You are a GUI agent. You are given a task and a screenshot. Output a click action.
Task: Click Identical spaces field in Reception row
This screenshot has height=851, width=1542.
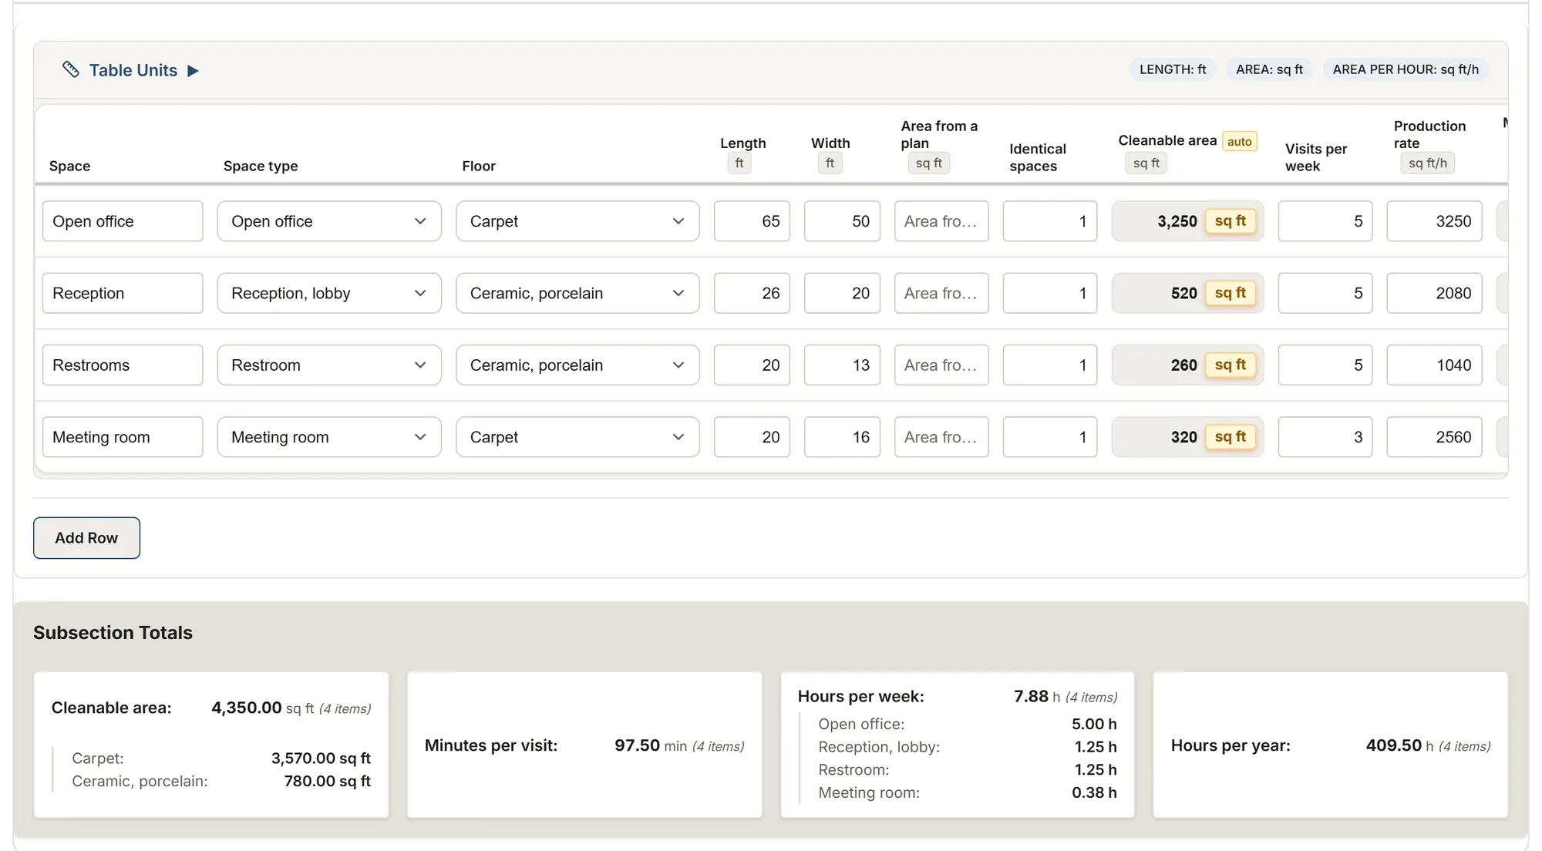point(1050,293)
